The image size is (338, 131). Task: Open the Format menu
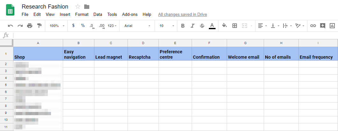82,14
